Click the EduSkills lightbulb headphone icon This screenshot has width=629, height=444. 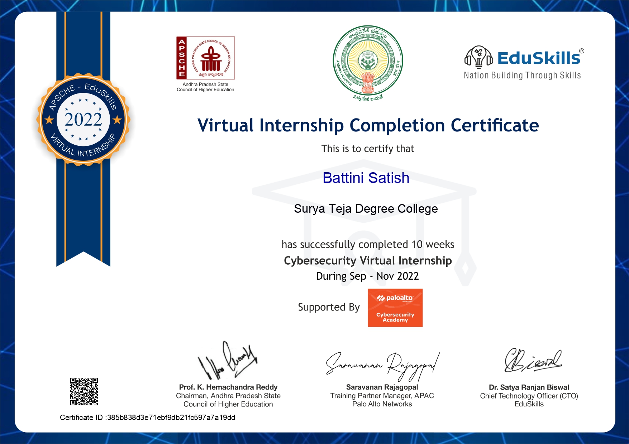pyautogui.click(x=478, y=58)
